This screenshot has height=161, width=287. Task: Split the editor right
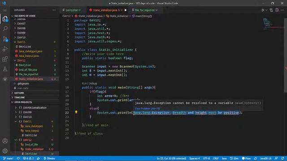click(277, 10)
